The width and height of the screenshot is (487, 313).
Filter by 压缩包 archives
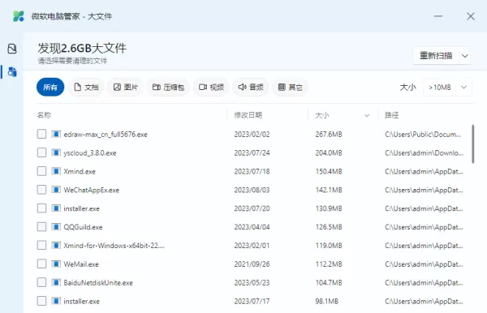click(x=168, y=87)
